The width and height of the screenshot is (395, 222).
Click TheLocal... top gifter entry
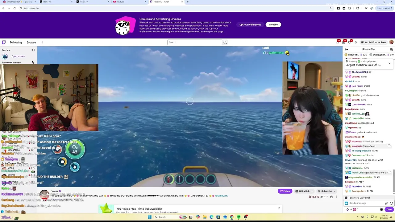pyautogui.click(x=355, y=55)
